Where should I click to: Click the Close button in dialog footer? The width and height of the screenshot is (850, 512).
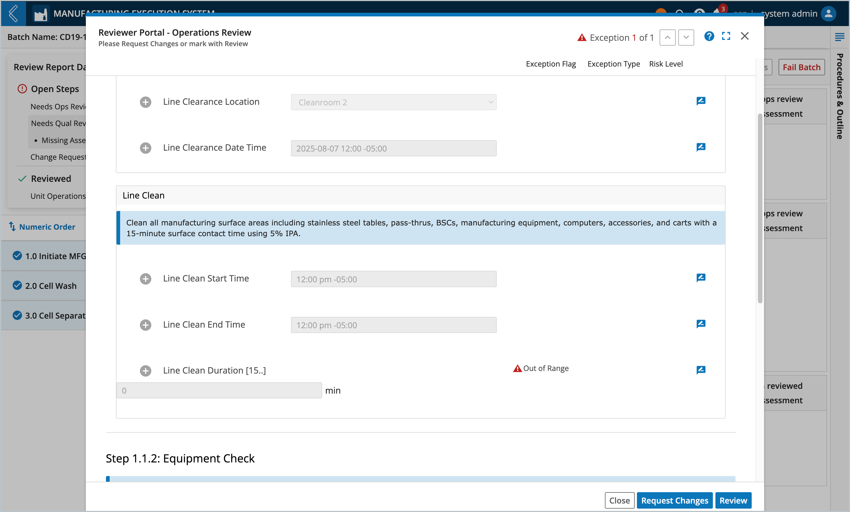point(620,500)
